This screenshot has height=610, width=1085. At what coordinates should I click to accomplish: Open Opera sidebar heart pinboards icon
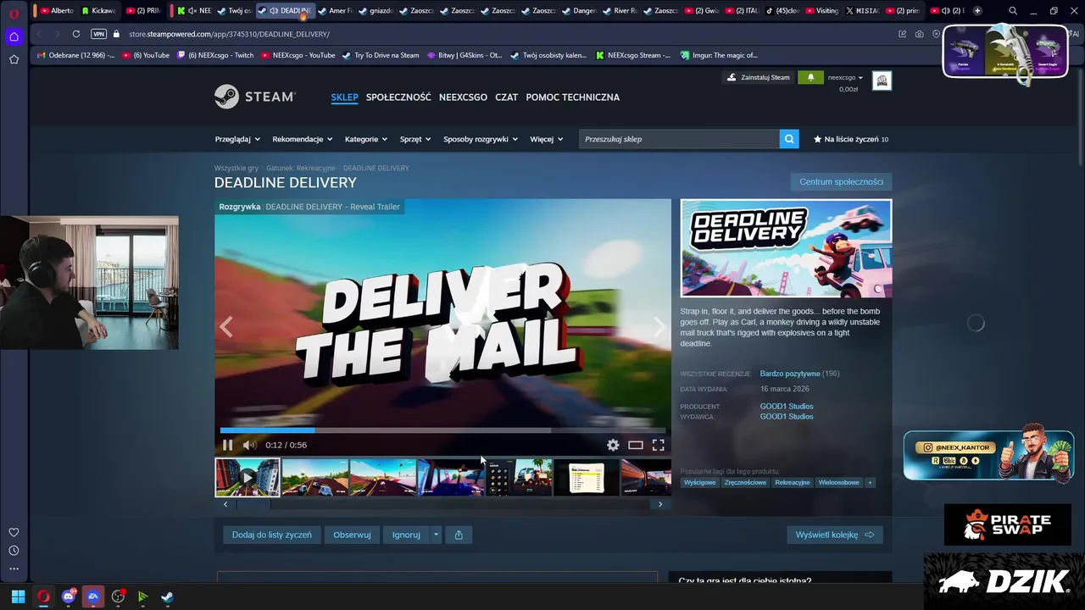[14, 532]
